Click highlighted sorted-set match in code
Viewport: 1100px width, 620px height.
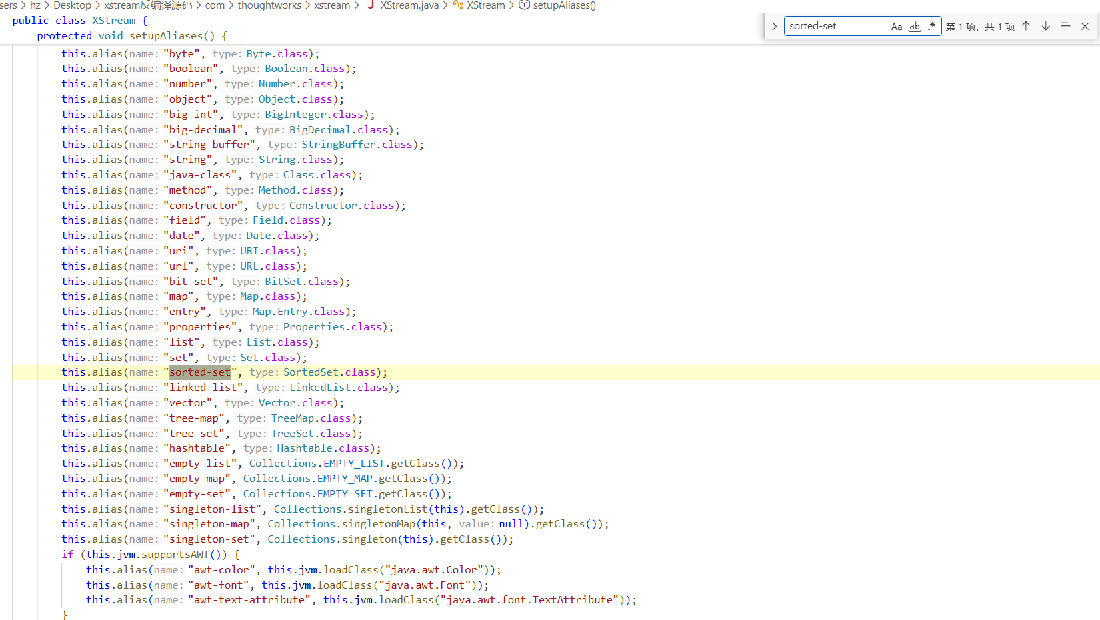coord(199,372)
